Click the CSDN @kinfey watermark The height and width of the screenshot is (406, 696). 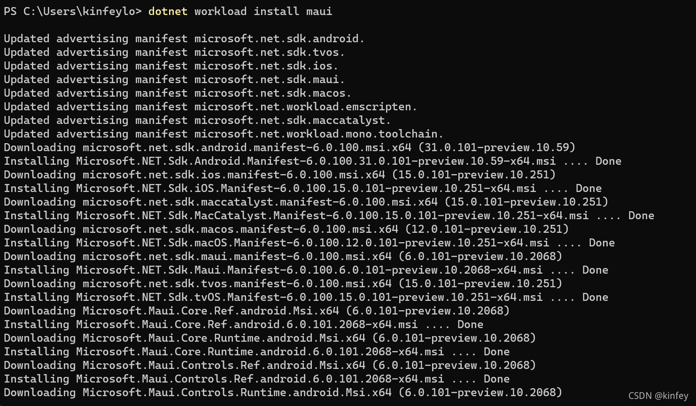point(658,396)
